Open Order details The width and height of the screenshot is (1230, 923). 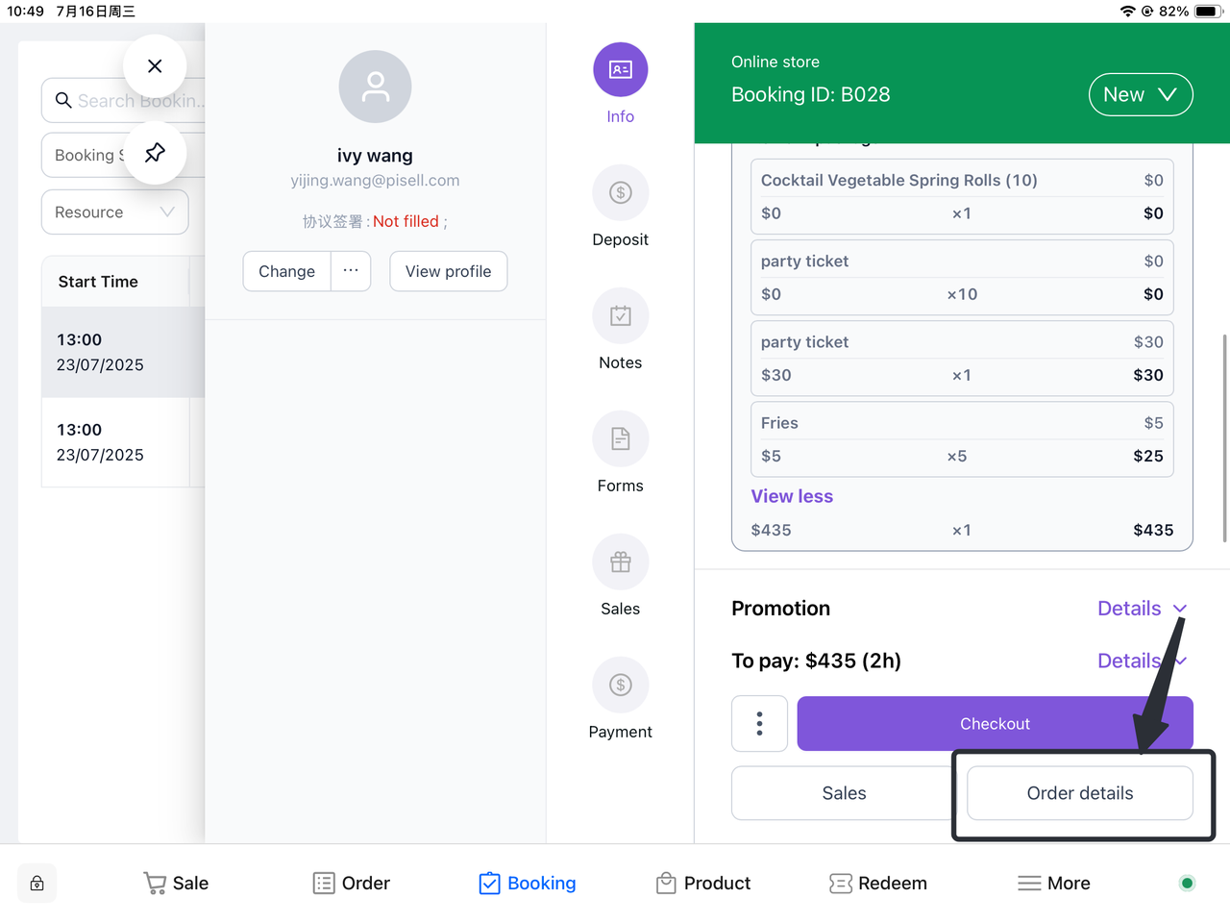pos(1079,793)
